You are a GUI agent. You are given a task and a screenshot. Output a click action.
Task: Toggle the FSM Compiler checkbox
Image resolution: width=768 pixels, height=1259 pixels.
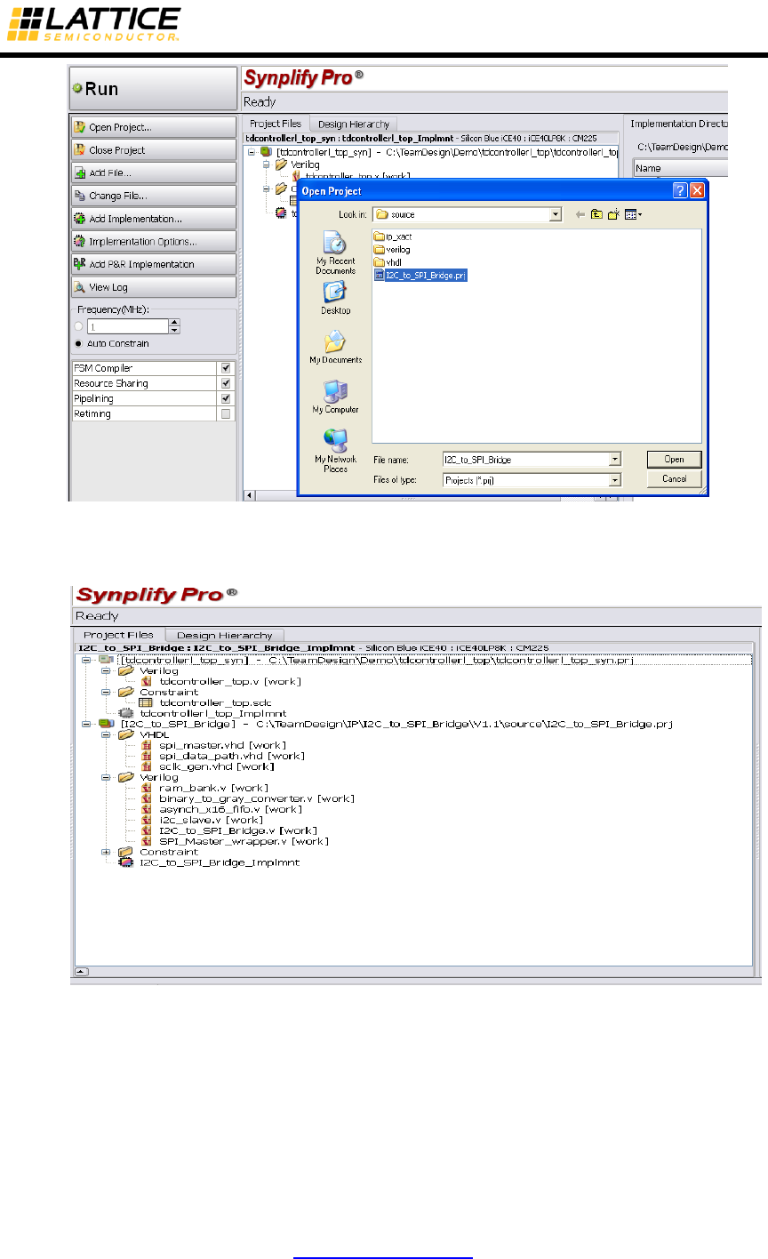tap(226, 368)
